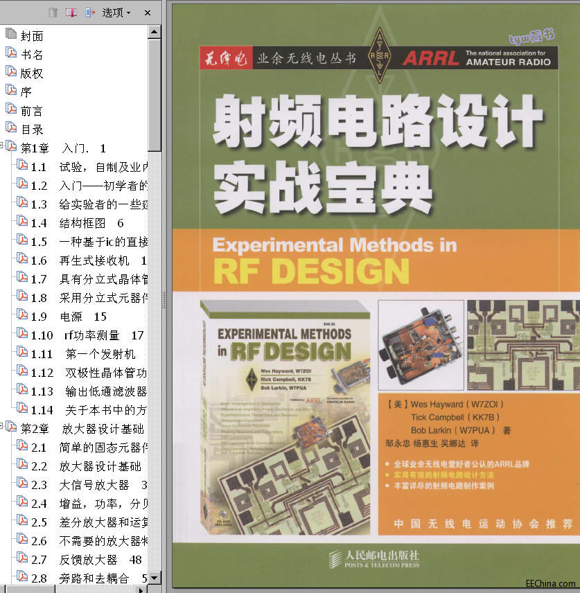Go to bookmark 2.3 大信号放大器
Screen dimensions: 580x593
(89, 485)
